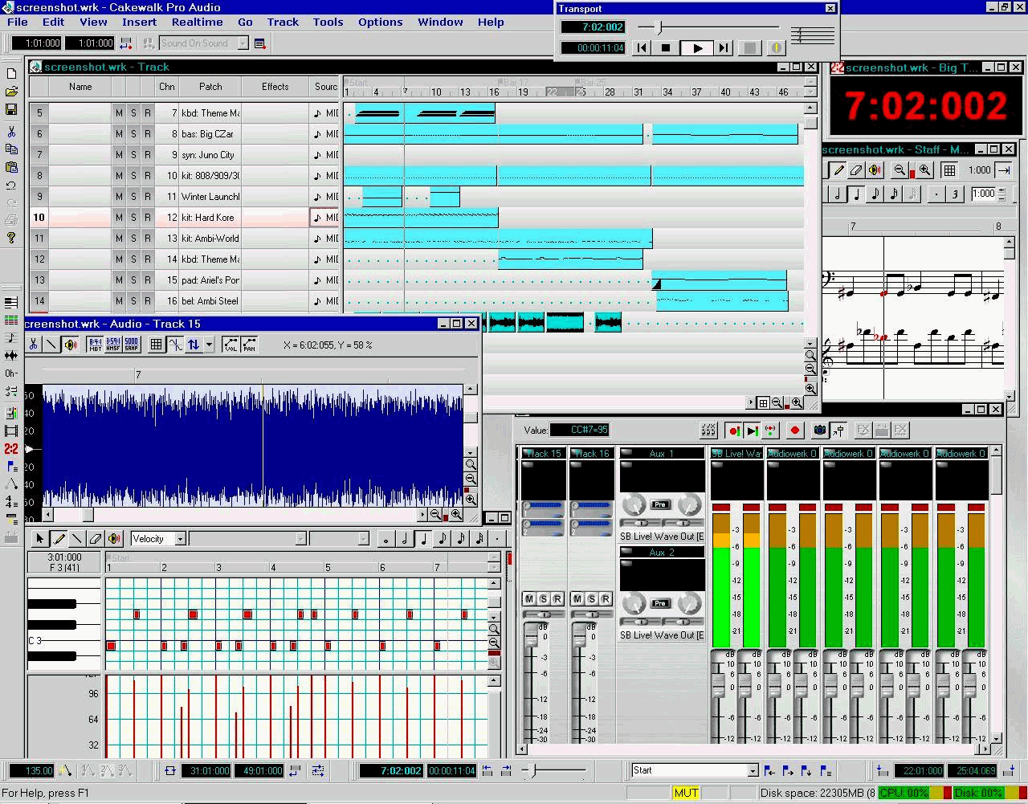Save the project with the floppy disk icon
Viewport: 1028px width, 804px height.
pyautogui.click(x=11, y=111)
